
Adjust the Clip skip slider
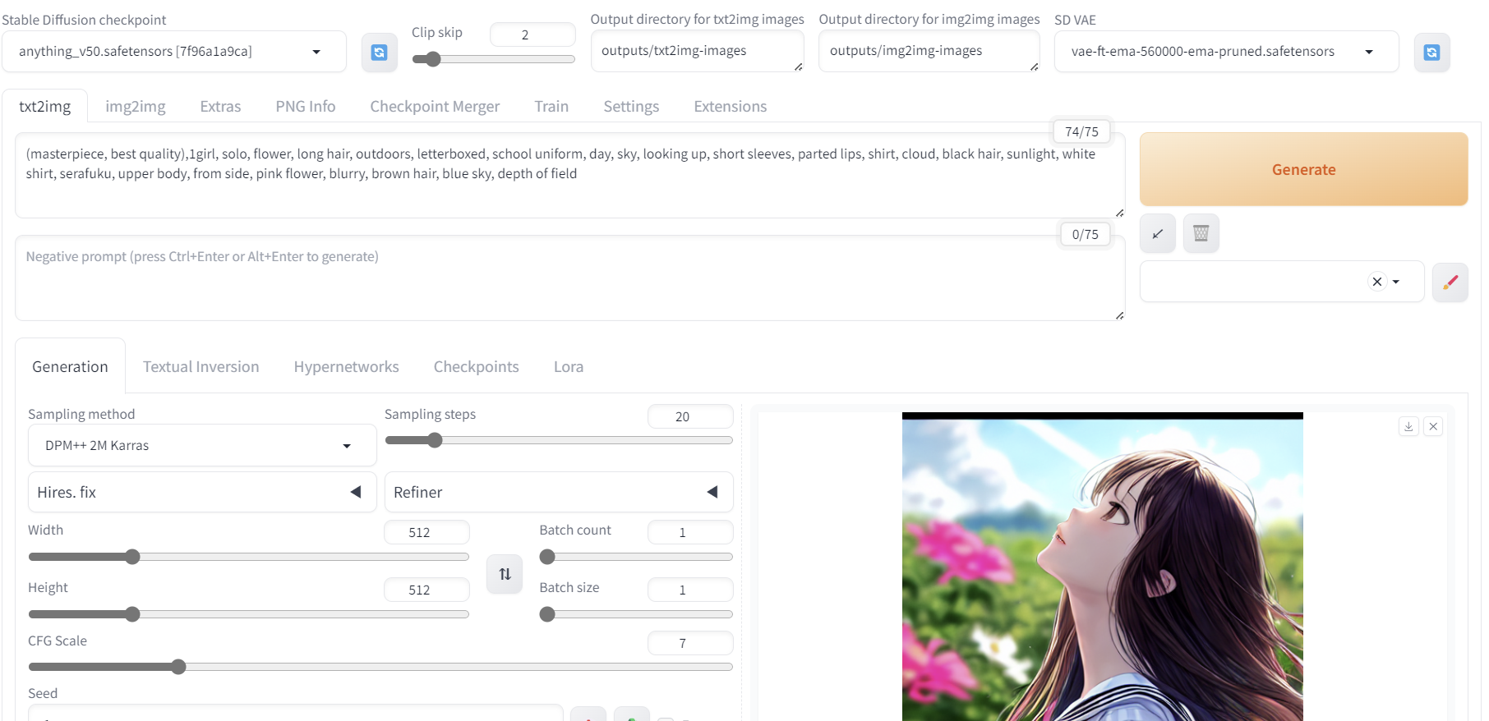click(x=493, y=59)
